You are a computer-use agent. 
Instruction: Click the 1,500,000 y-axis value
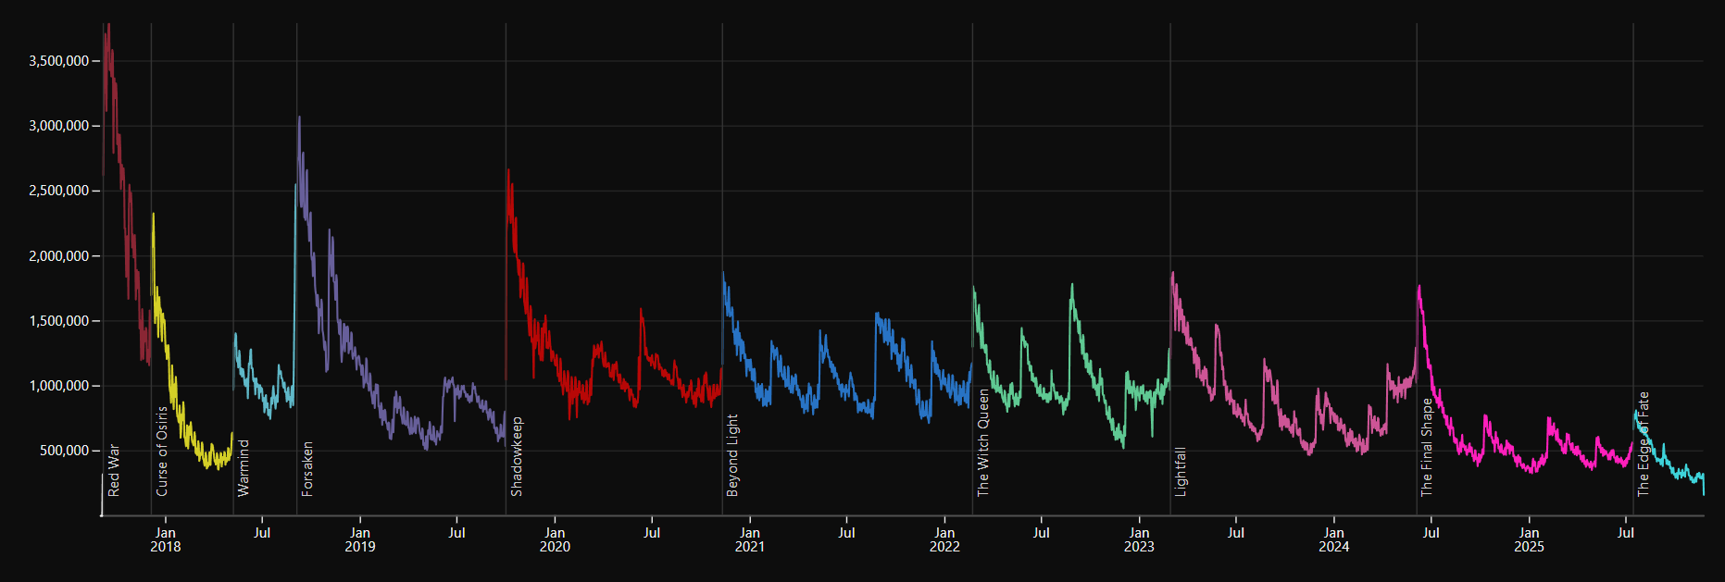pos(59,321)
